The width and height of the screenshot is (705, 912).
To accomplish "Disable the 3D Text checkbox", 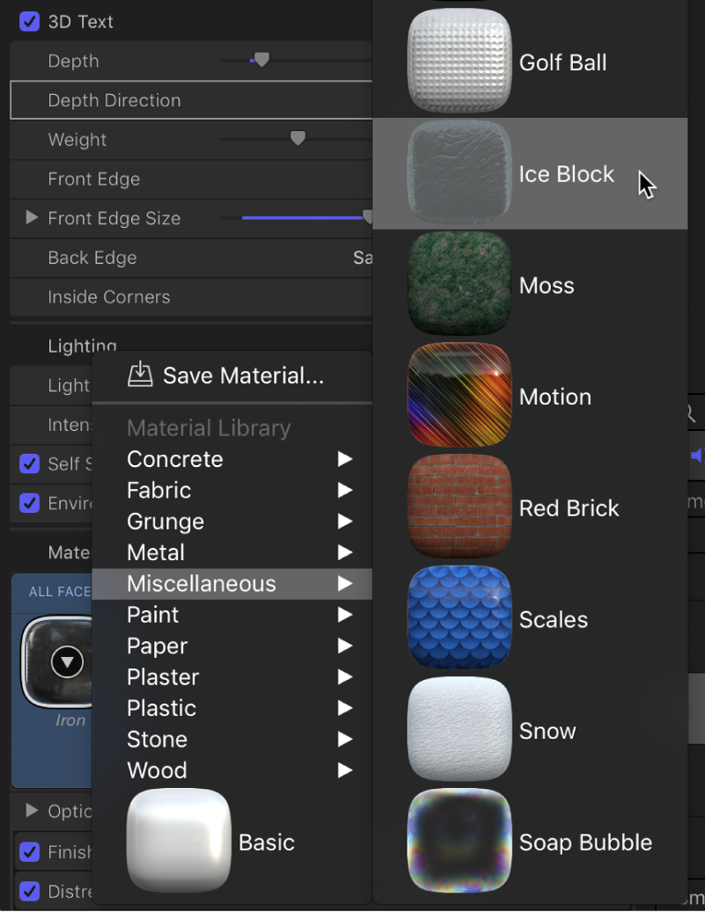I will pos(29,21).
